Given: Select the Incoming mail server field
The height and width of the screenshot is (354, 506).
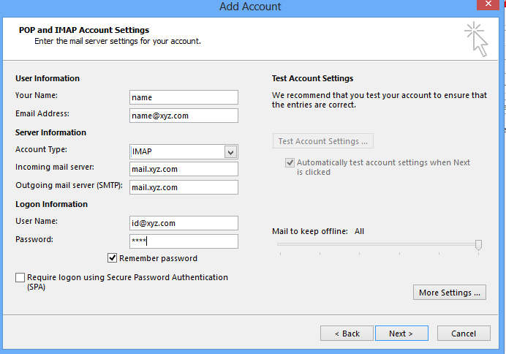Looking at the screenshot, I should tap(184, 169).
